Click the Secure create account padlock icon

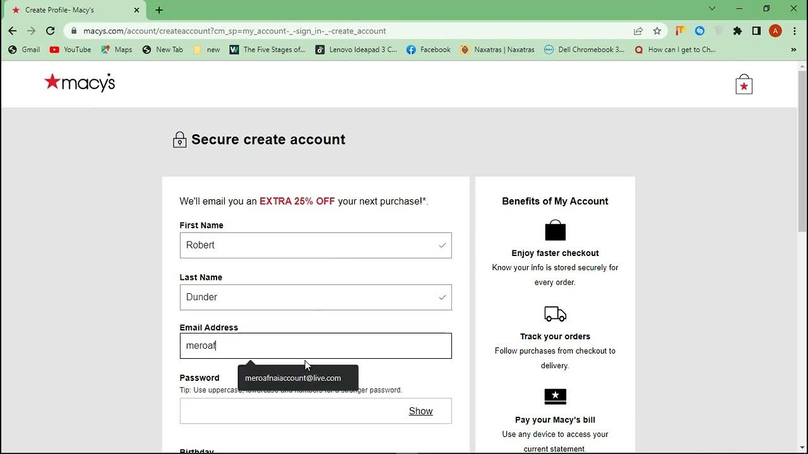[x=179, y=140]
